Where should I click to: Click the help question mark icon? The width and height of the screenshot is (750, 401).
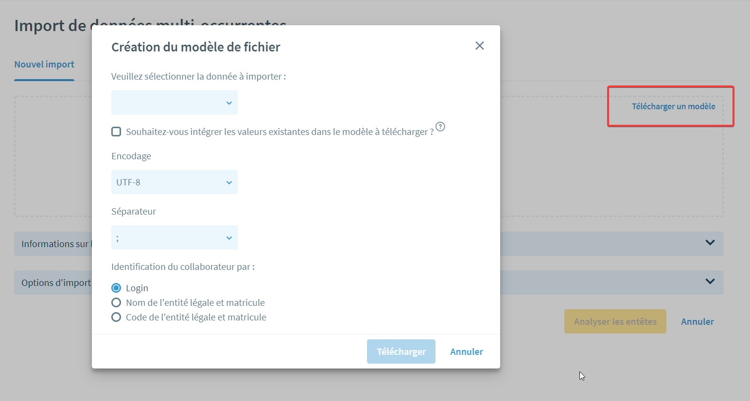pos(440,127)
